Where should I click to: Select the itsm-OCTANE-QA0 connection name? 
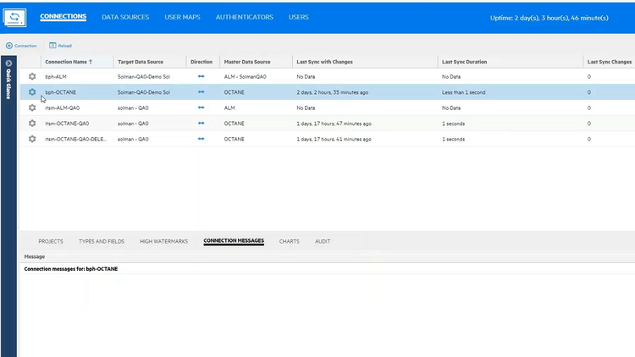click(67, 124)
